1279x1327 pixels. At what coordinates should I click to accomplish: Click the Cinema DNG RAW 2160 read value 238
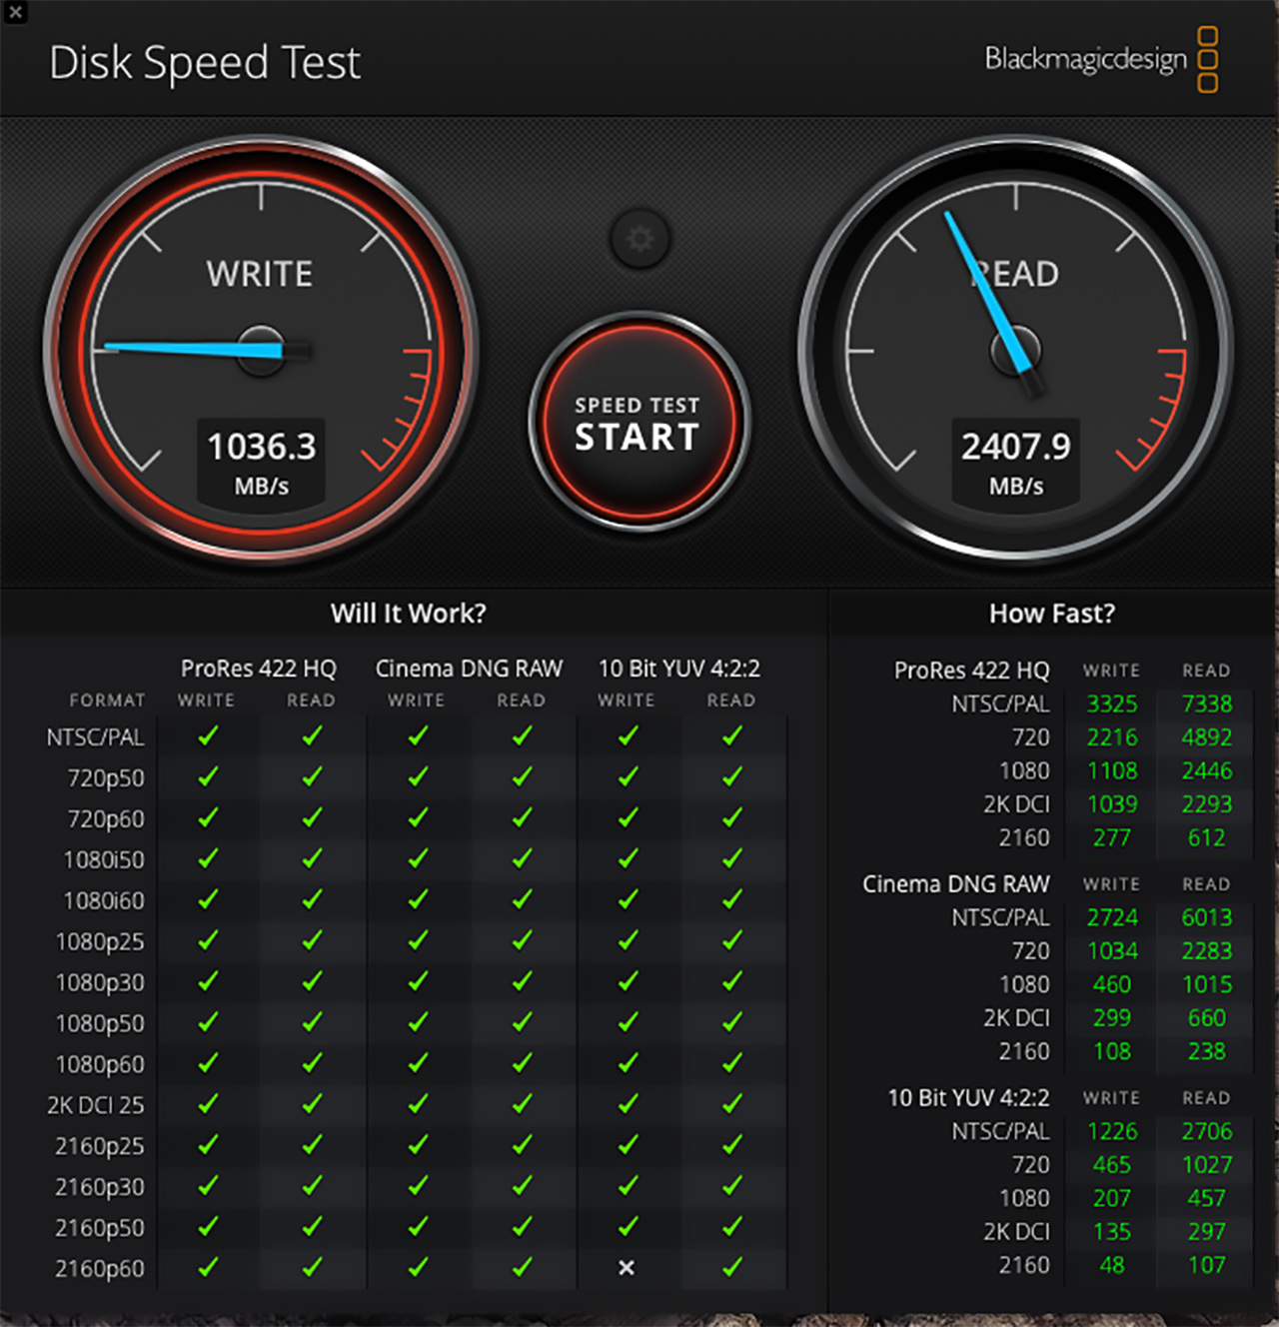(1206, 1051)
